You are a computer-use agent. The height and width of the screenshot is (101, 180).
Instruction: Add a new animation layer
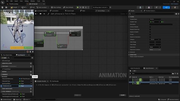[x=31, y=63]
